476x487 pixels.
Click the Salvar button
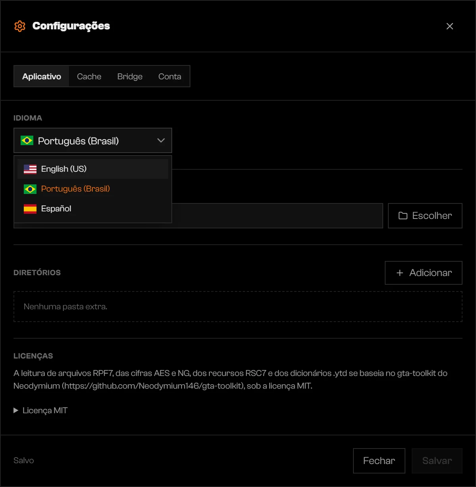[437, 461]
